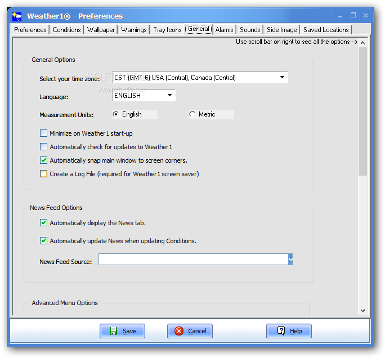Switch to the Sounds tab
The image size is (385, 358).
(250, 30)
